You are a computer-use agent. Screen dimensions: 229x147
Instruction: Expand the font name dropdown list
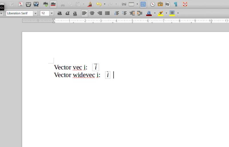click(x=35, y=13)
